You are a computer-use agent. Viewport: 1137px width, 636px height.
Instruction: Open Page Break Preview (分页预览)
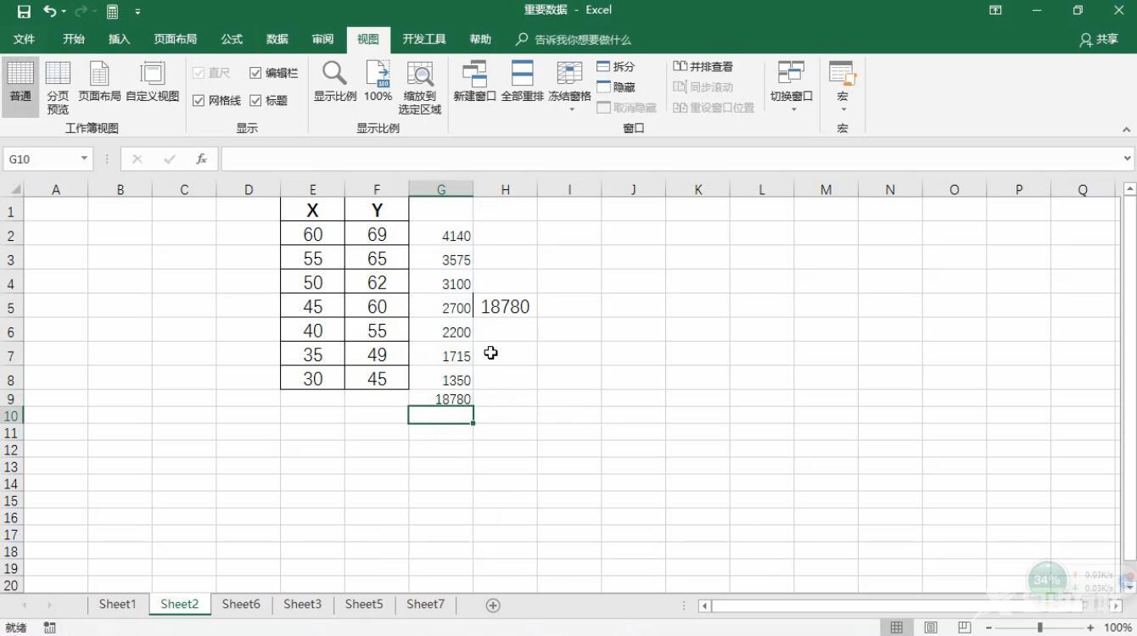tap(58, 87)
